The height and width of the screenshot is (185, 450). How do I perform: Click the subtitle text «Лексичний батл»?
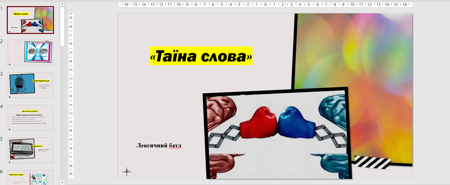159,146
